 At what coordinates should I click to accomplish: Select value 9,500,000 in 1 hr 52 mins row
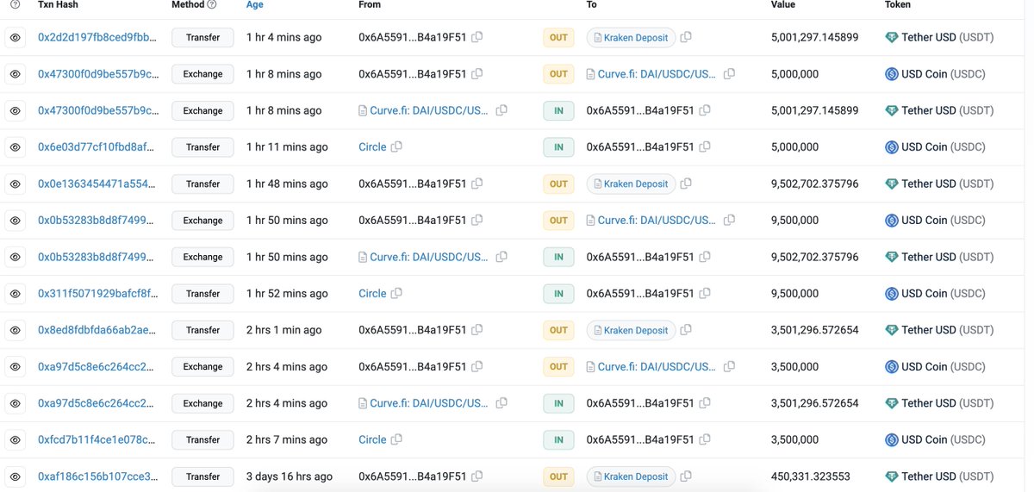[x=794, y=294]
